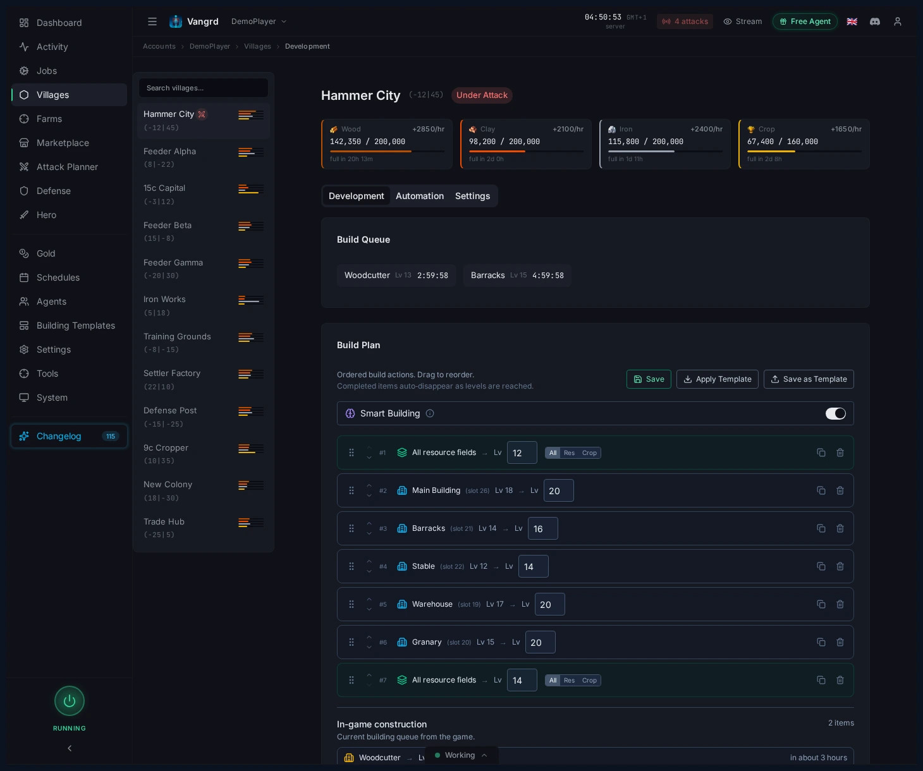This screenshot has height=771, width=923.
Task: Open the DemoPlayer account dropdown
Action: pos(258,21)
